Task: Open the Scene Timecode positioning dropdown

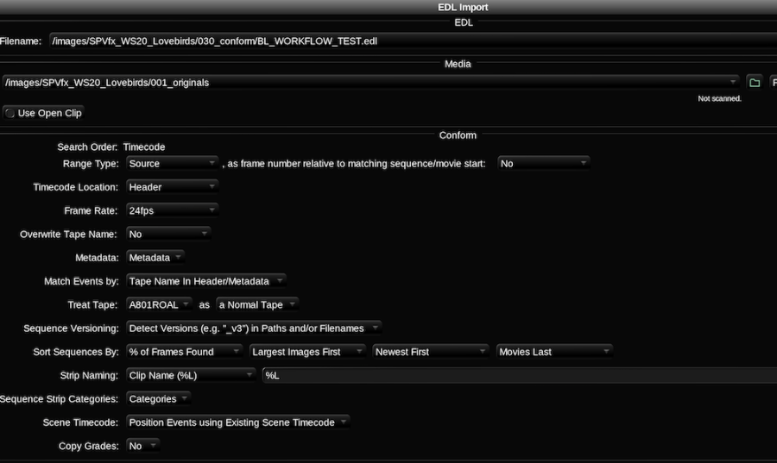Action: 237,422
